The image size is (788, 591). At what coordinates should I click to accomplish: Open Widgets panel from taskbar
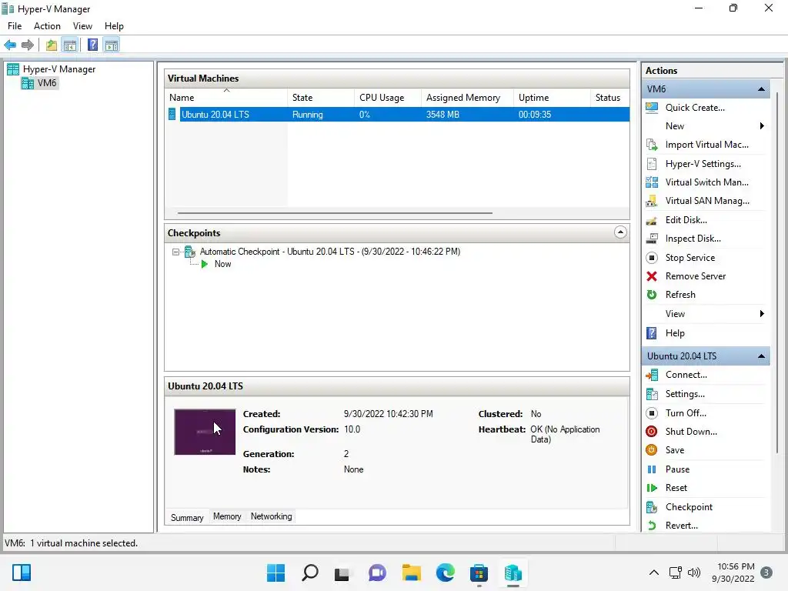click(x=22, y=573)
